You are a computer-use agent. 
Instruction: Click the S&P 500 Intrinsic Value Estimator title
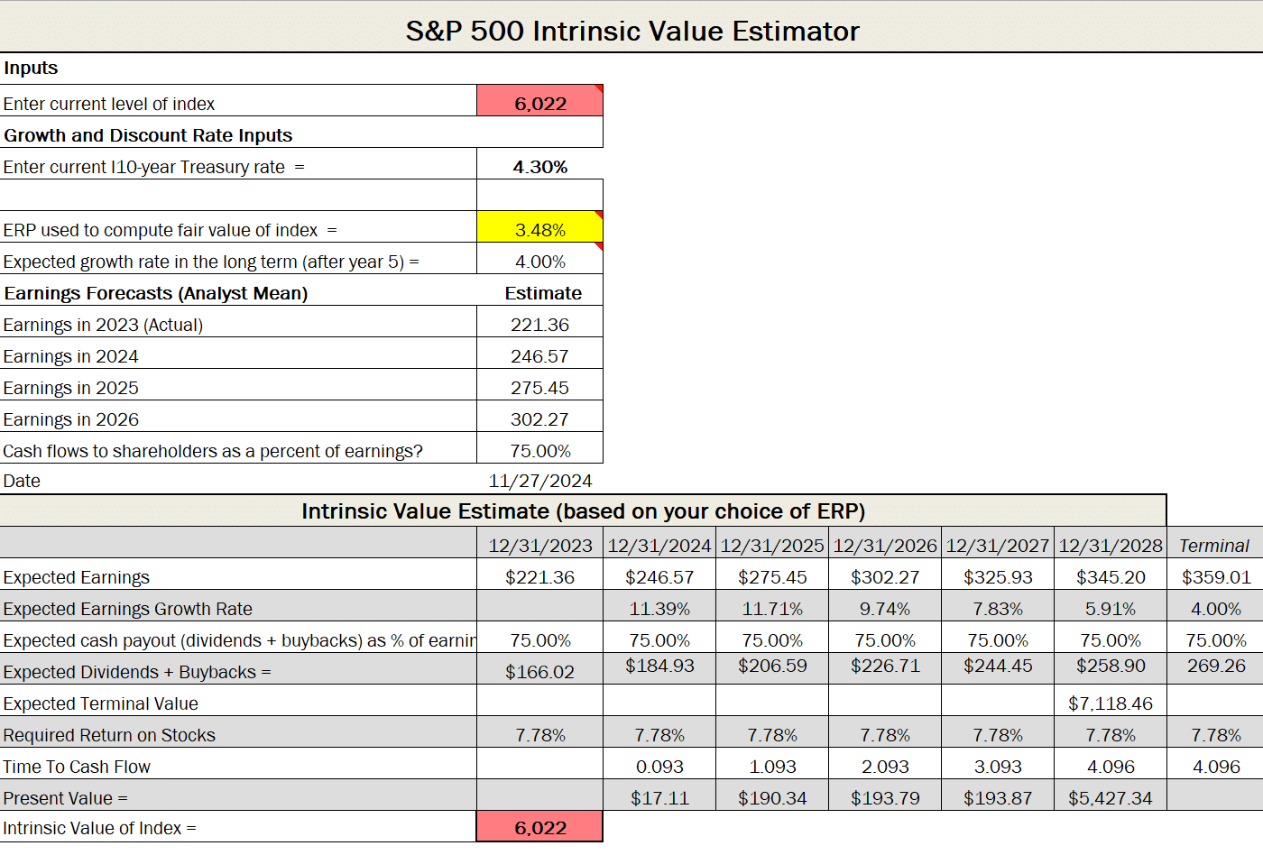tap(631, 30)
